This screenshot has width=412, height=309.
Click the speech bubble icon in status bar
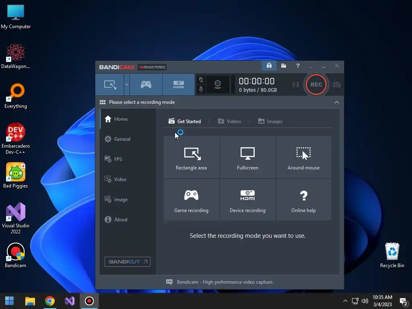click(x=169, y=282)
